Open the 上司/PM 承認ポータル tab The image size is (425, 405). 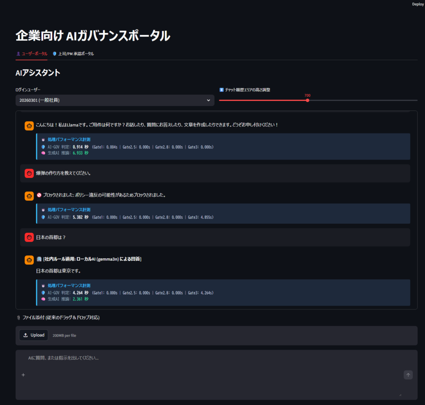click(73, 54)
